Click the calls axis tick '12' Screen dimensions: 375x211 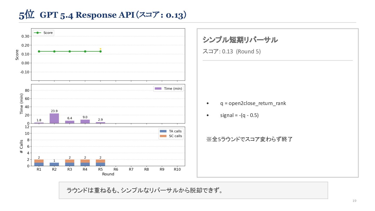[27, 127]
